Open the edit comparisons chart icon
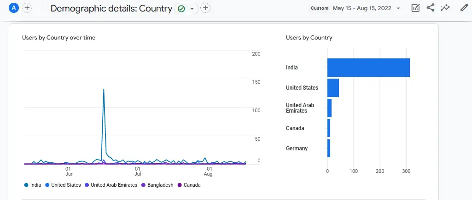Image resolution: width=472 pixels, height=200 pixels. coord(415,8)
